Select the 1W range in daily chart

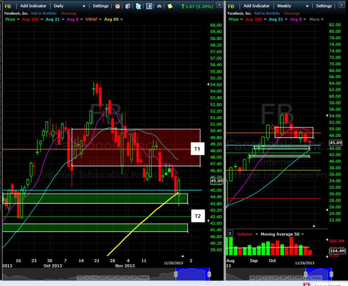coord(126,277)
